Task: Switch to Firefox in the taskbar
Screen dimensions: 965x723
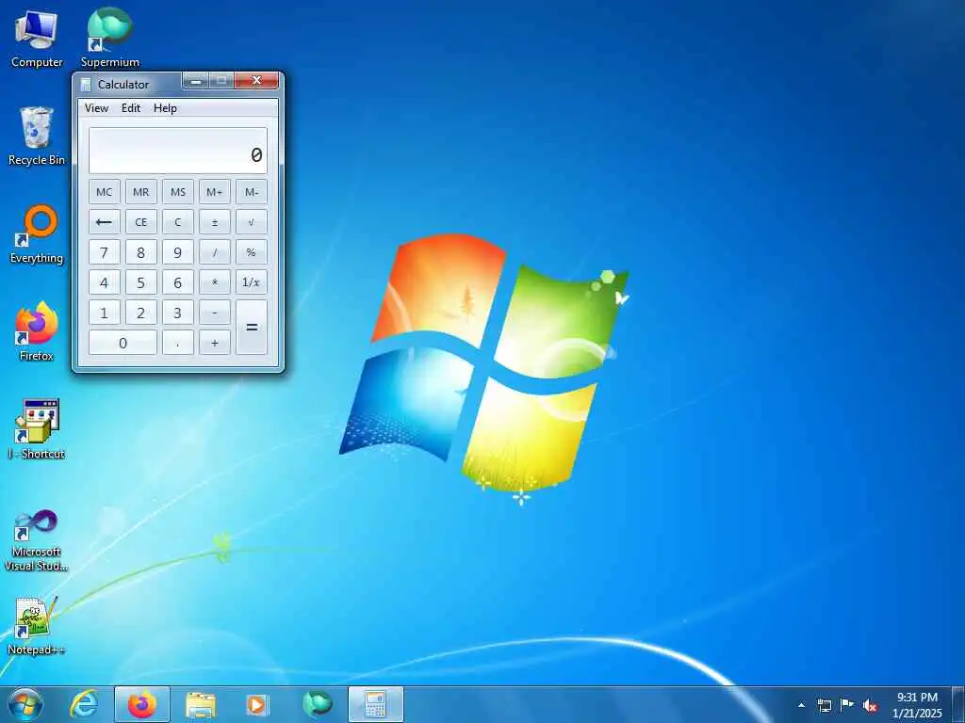Action: pos(142,704)
